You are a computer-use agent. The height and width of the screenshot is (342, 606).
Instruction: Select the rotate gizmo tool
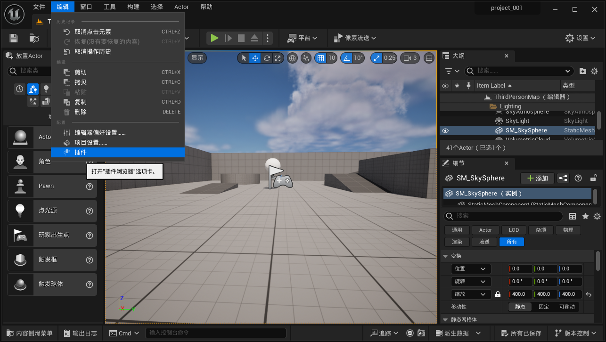[267, 58]
